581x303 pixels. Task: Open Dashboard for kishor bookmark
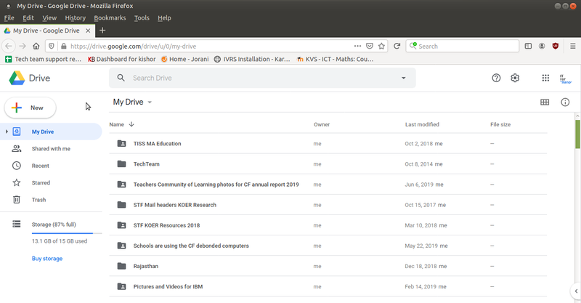click(122, 59)
